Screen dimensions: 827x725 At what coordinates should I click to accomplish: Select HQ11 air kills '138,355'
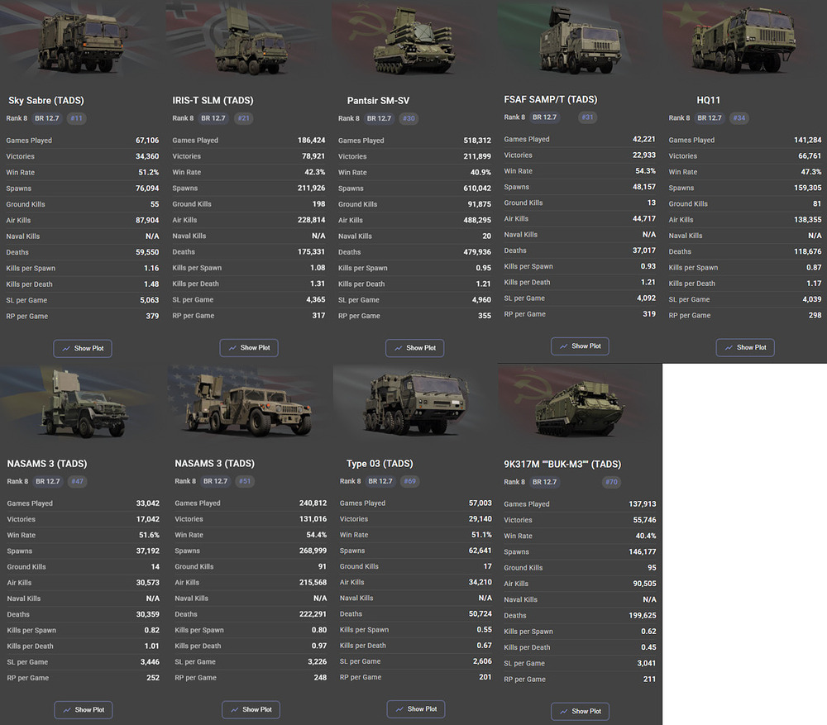807,219
